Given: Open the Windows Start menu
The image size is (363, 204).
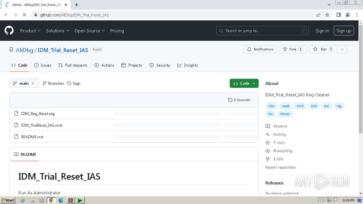Looking at the screenshot, I should coord(8,200).
